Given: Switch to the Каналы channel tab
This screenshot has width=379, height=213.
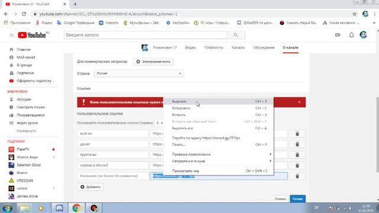Looking at the screenshot, I should (x=238, y=47).
